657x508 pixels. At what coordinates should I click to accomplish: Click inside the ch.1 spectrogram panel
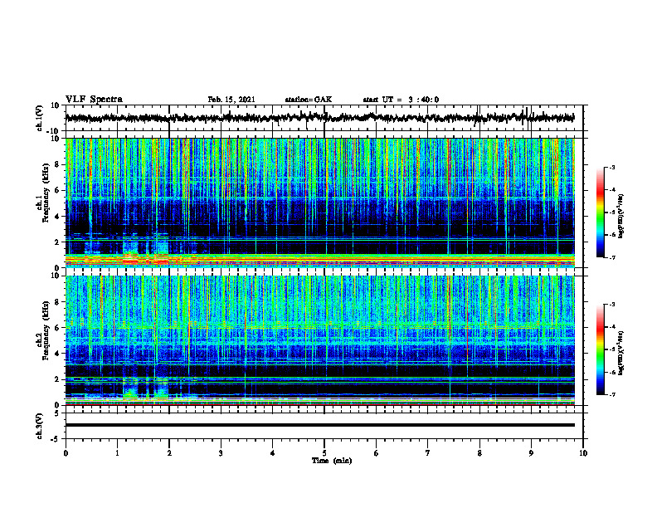(319, 203)
